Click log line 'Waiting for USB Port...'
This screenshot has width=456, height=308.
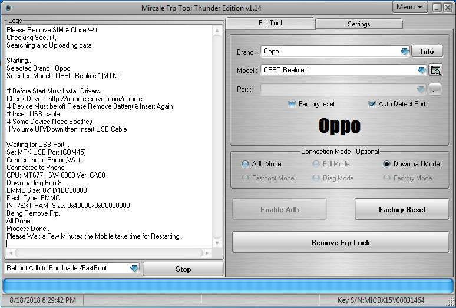point(38,145)
